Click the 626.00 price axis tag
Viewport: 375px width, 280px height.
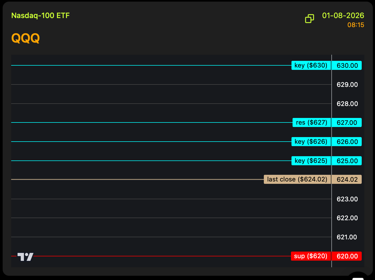pyautogui.click(x=347, y=142)
